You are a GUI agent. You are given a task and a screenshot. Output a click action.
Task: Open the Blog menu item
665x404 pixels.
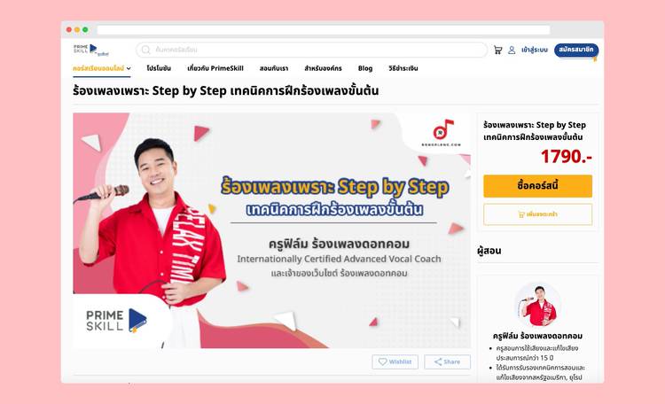point(365,68)
